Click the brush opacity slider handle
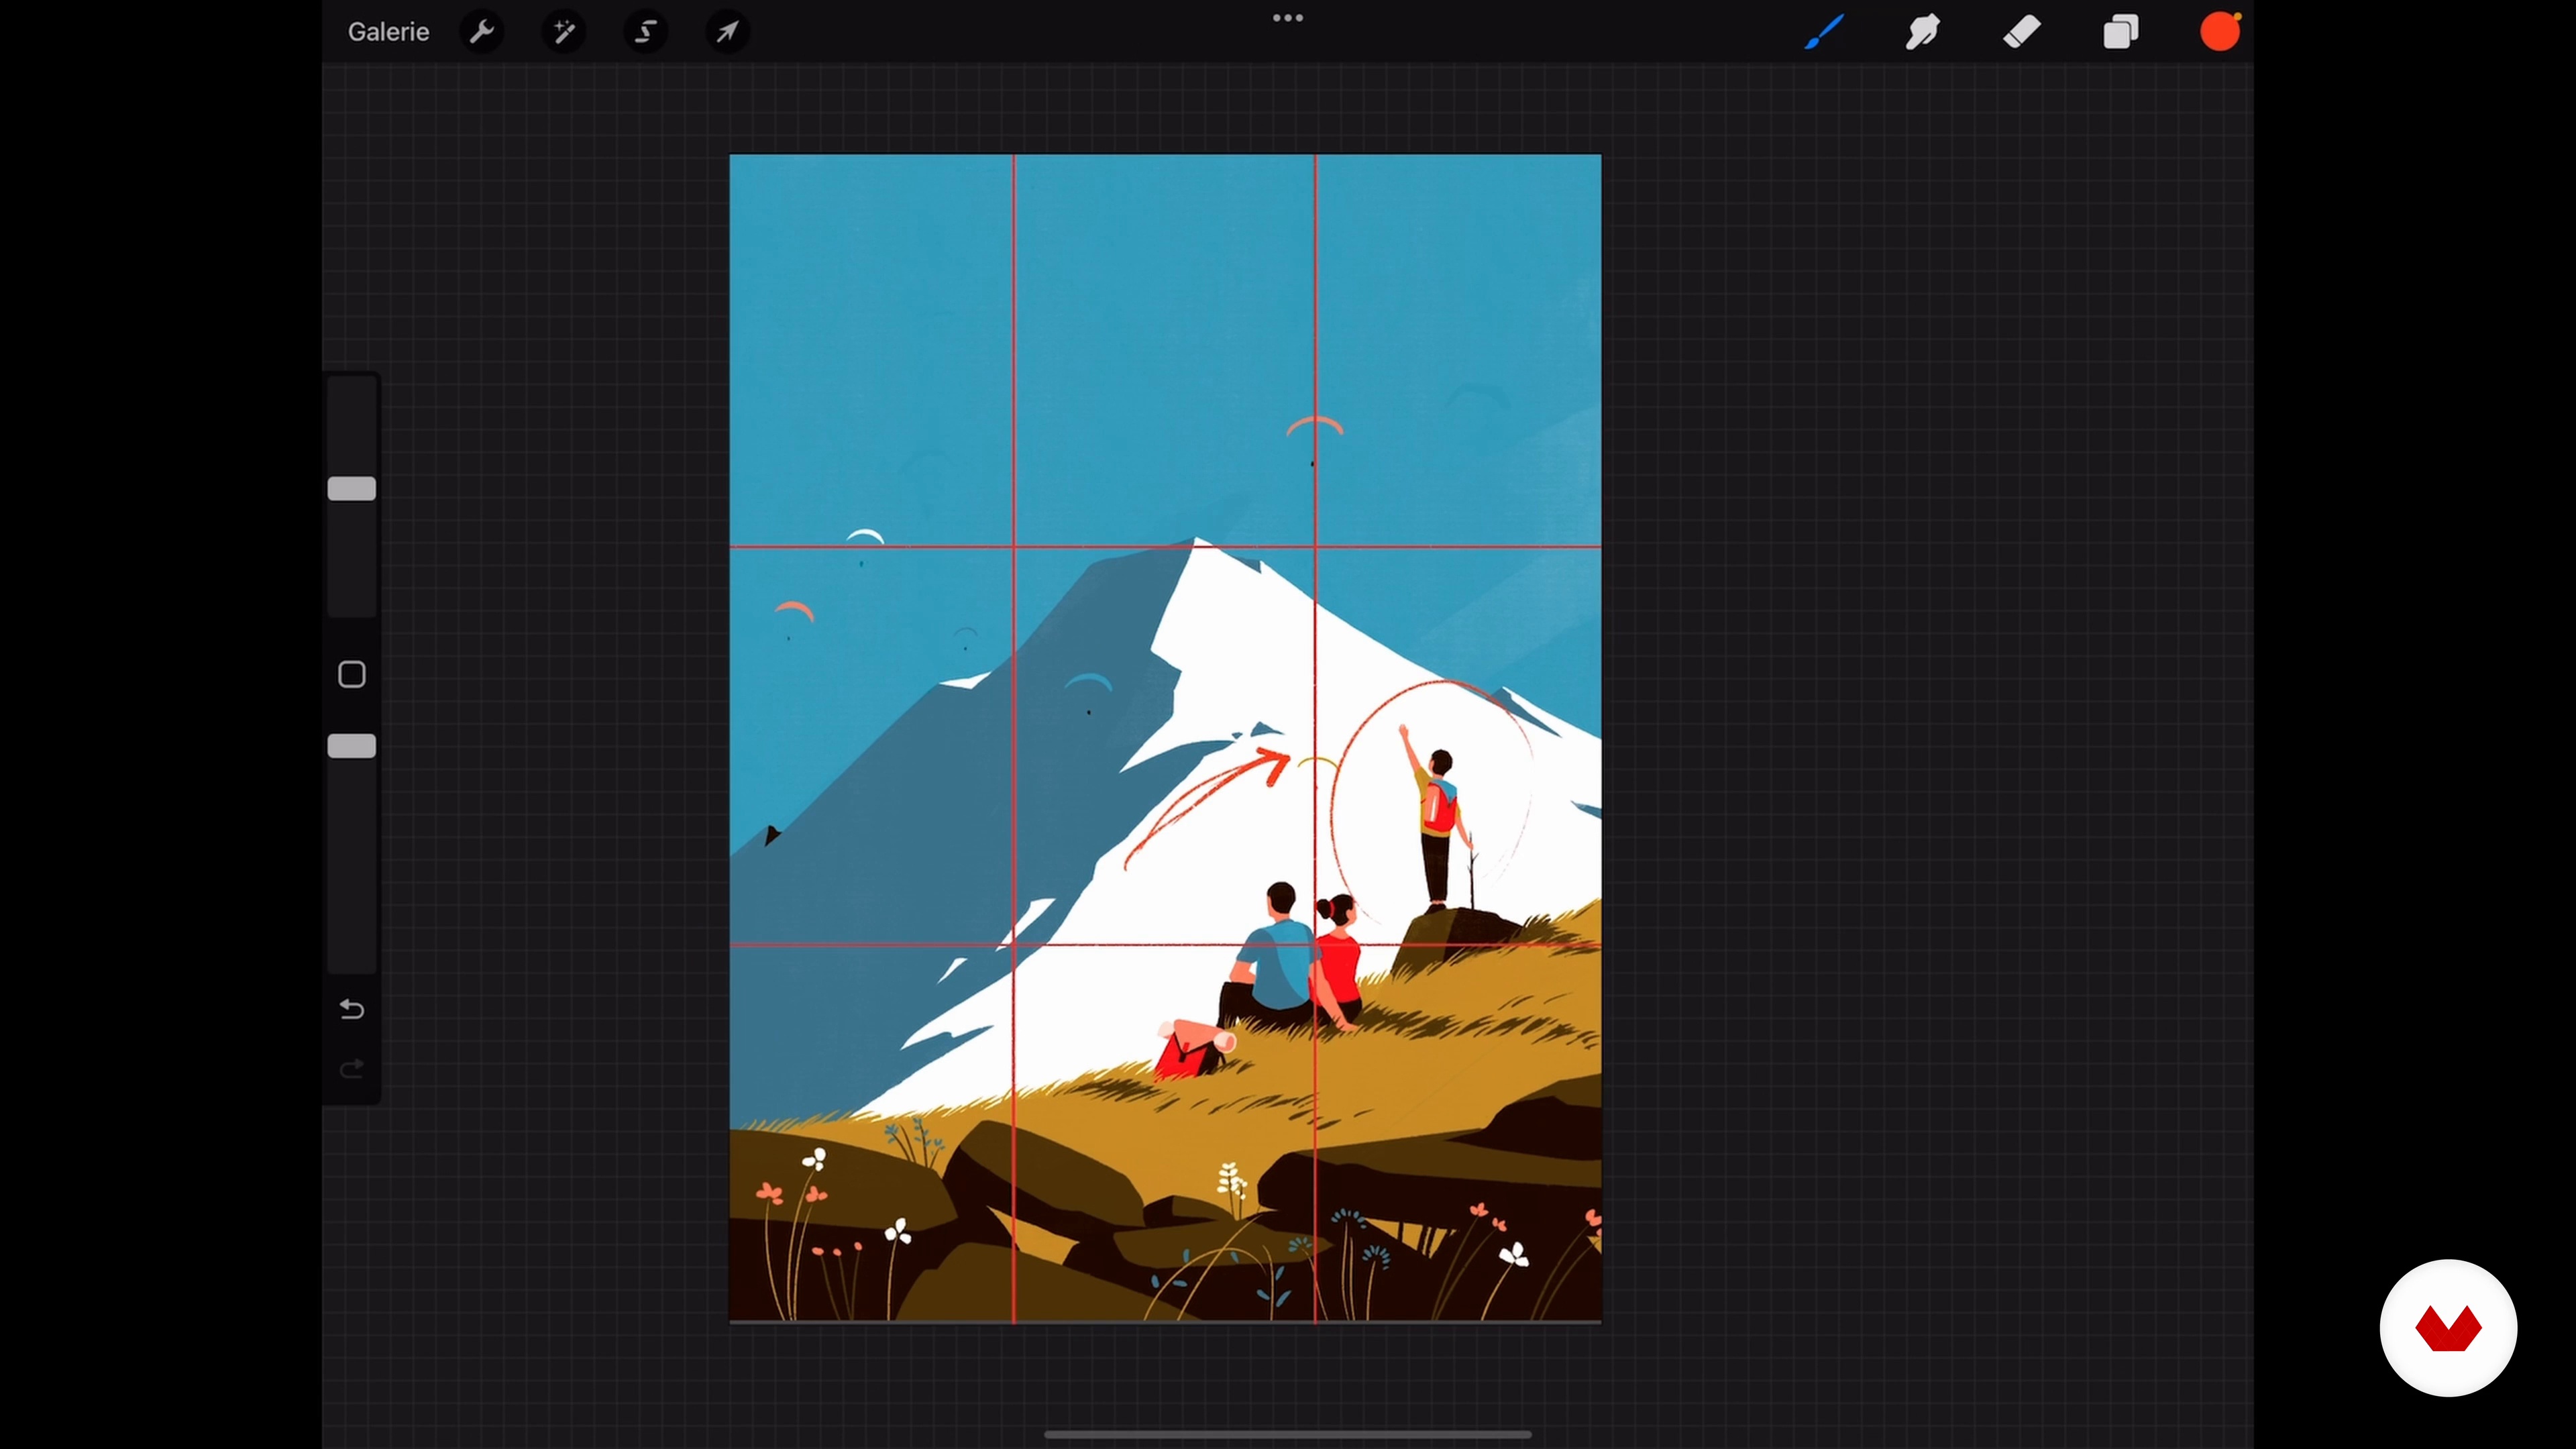Viewport: 2576px width, 1449px height. tap(352, 746)
